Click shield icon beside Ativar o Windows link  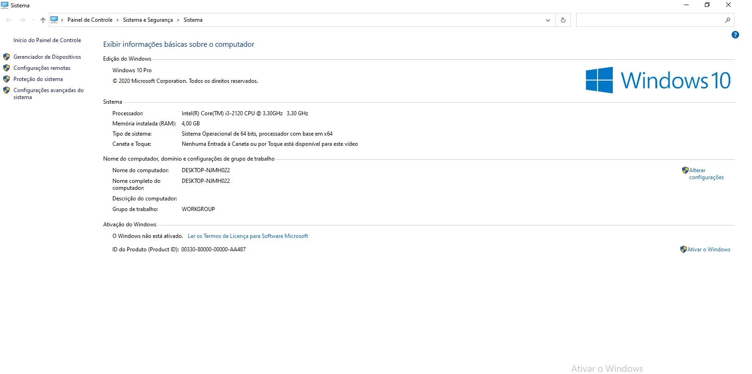pyautogui.click(x=684, y=249)
